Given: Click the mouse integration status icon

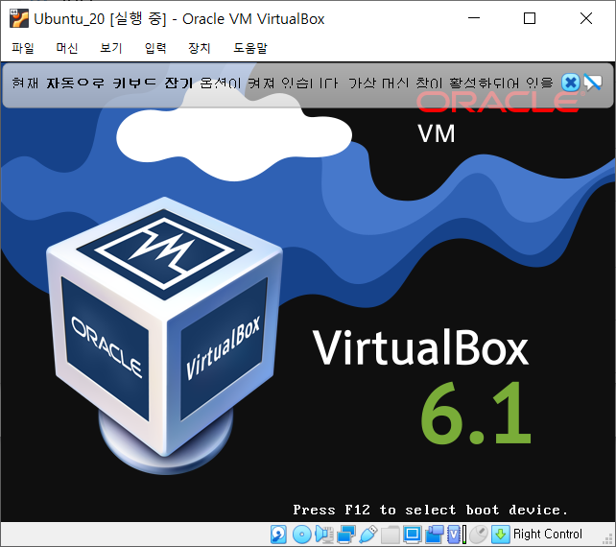Looking at the screenshot, I should 479,535.
